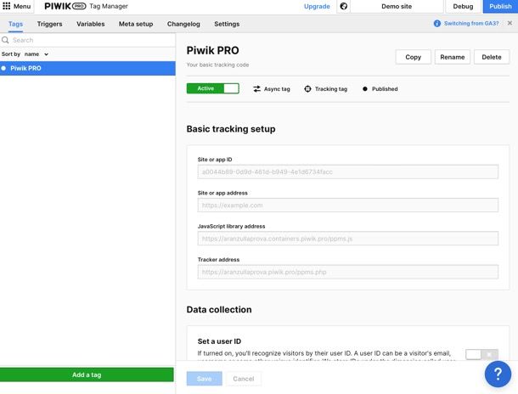518x394 pixels.
Task: Click the status dot of Piwik PRO tag
Action: (3, 69)
